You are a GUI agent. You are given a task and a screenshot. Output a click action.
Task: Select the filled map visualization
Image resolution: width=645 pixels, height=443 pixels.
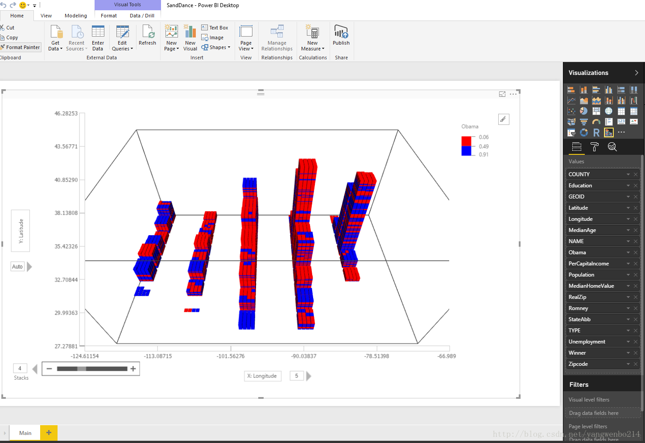pos(571,122)
